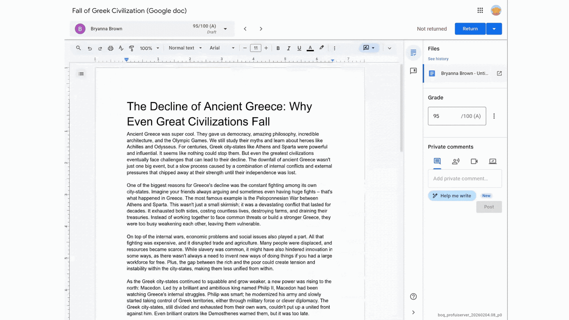
Task: Expand the Normal text style dropdown
Action: pos(185,48)
